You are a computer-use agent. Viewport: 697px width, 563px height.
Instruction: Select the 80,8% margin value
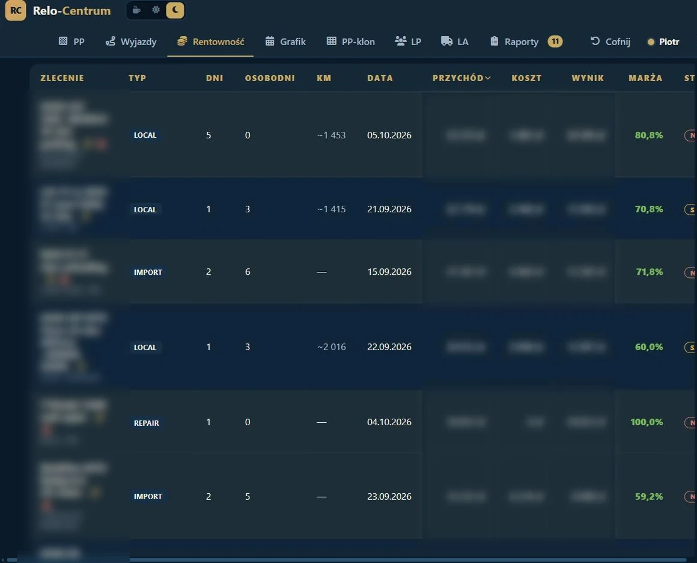[x=648, y=135]
